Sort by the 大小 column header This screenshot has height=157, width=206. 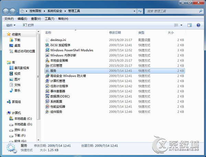click(x=171, y=33)
